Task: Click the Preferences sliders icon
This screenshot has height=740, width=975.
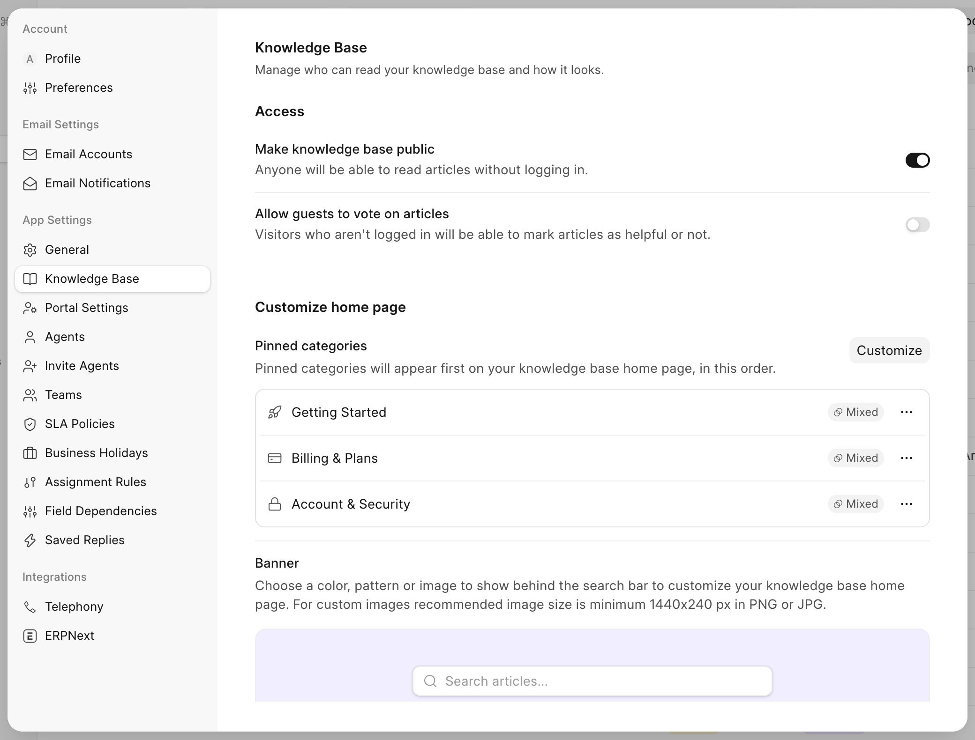Action: [30, 88]
